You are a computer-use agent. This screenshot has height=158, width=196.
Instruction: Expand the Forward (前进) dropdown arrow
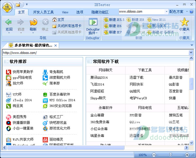[x=21, y=33]
